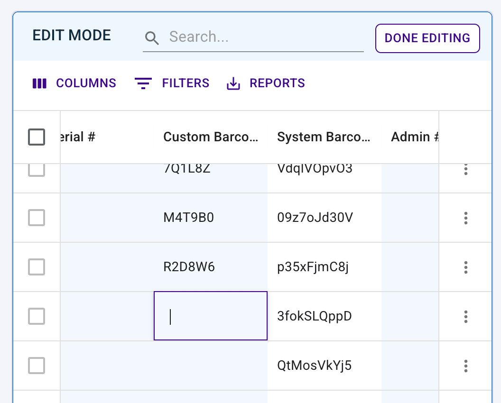Sort by System Barcode column header

pos(325,137)
